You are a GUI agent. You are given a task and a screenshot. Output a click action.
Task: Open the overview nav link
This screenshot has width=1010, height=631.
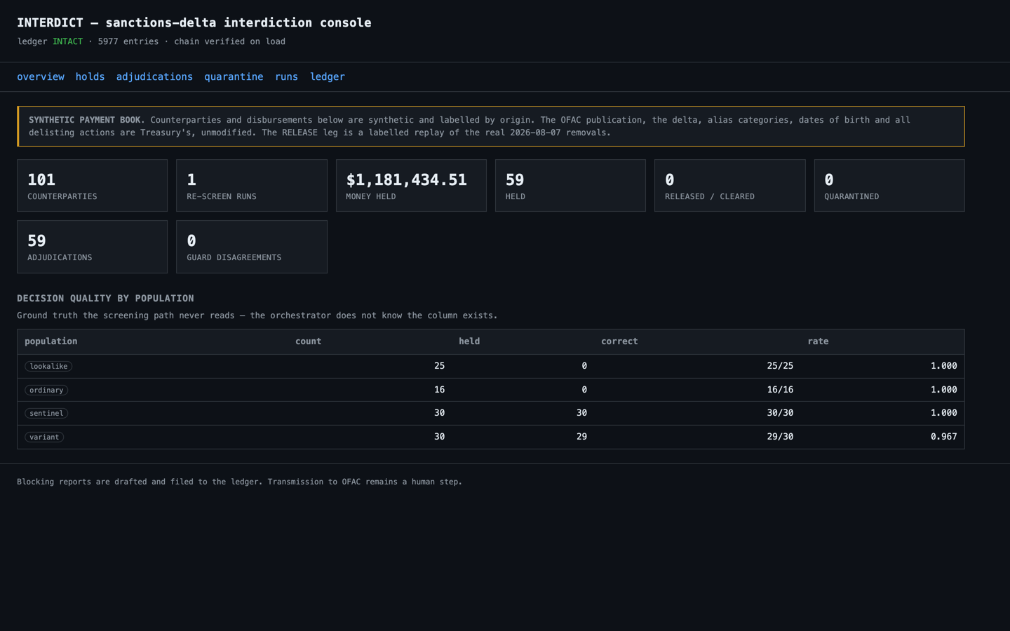click(x=41, y=76)
